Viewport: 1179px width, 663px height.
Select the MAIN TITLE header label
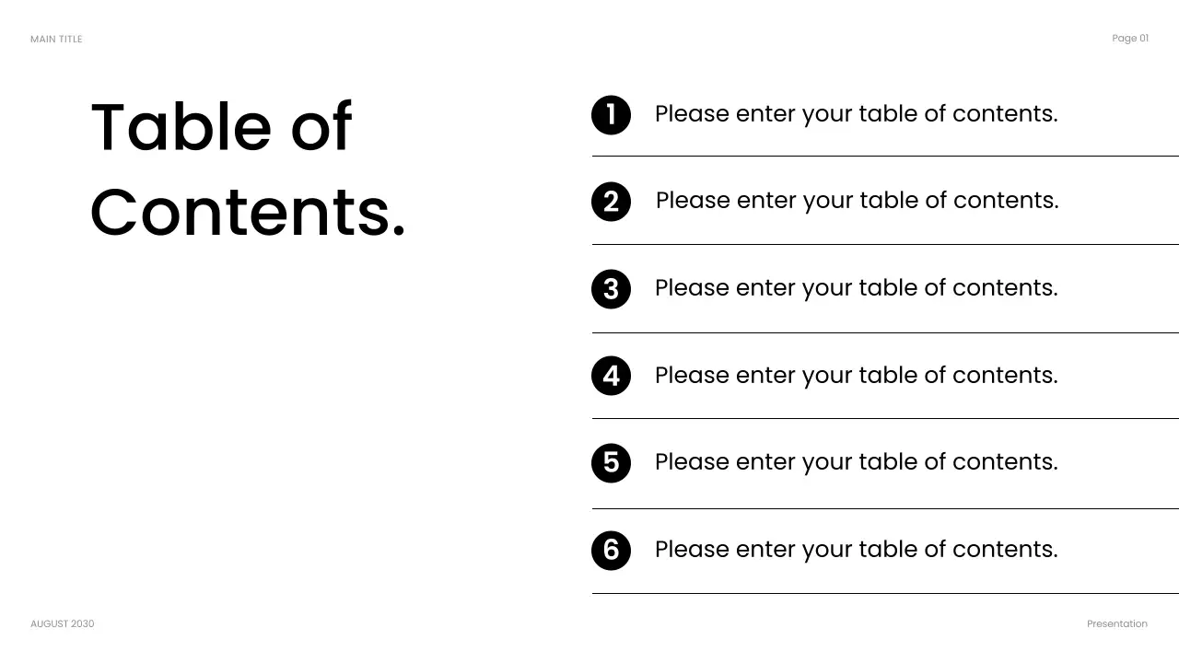point(56,40)
